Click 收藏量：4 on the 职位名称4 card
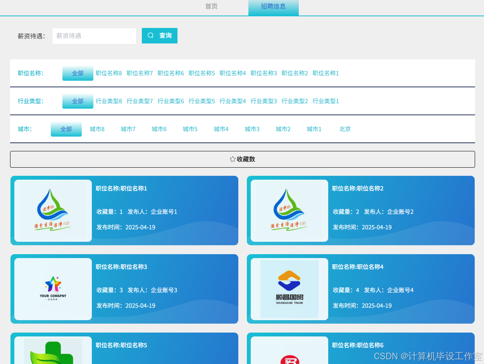The width and height of the screenshot is (484, 364). point(346,290)
